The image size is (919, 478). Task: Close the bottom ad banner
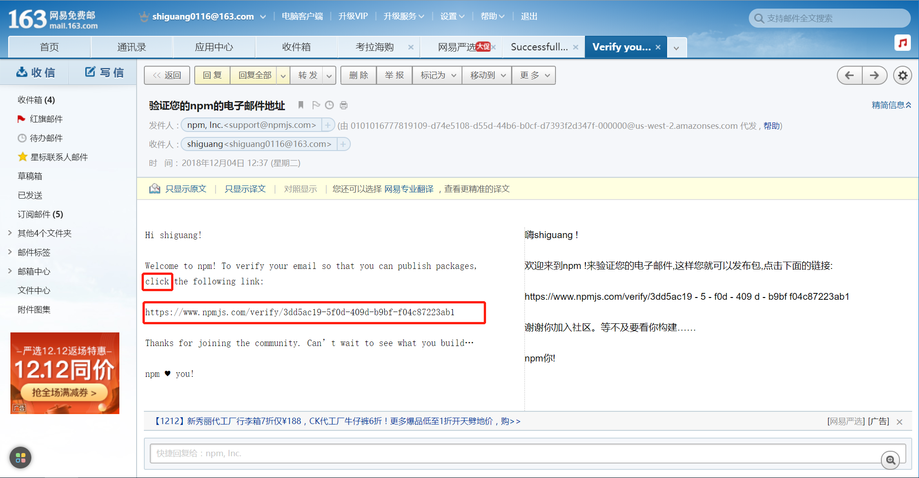coord(899,422)
